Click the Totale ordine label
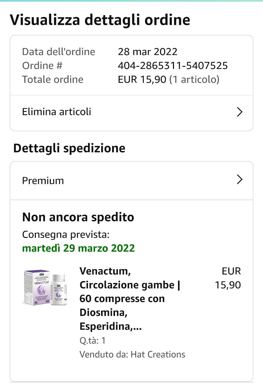263x387 pixels. click(53, 80)
